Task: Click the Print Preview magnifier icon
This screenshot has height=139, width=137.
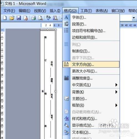Action: click(40, 18)
